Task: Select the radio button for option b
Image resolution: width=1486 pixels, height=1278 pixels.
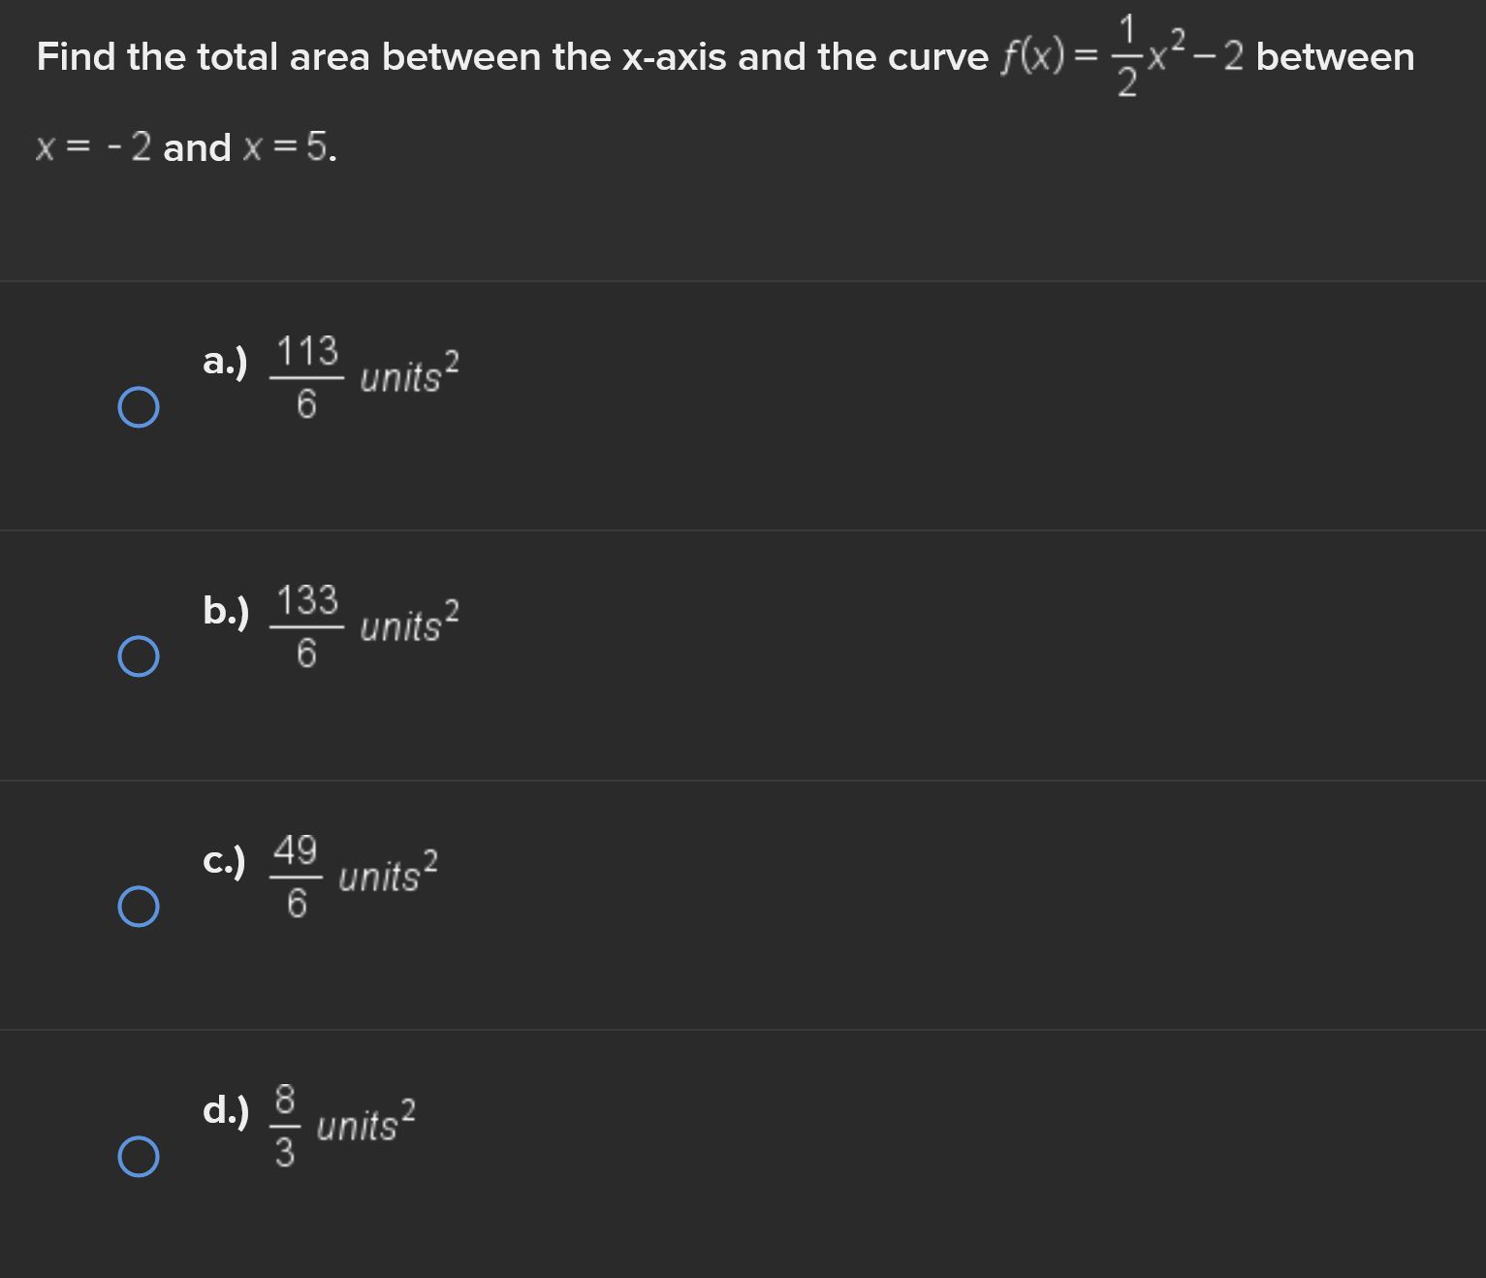Action: pos(138,656)
